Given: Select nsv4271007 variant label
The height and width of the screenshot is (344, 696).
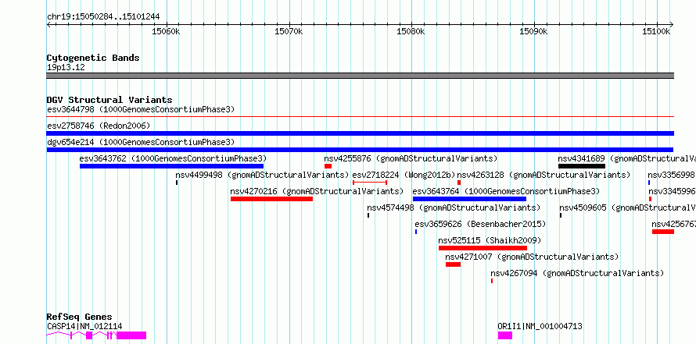Looking at the screenshot, I should coord(533,257).
